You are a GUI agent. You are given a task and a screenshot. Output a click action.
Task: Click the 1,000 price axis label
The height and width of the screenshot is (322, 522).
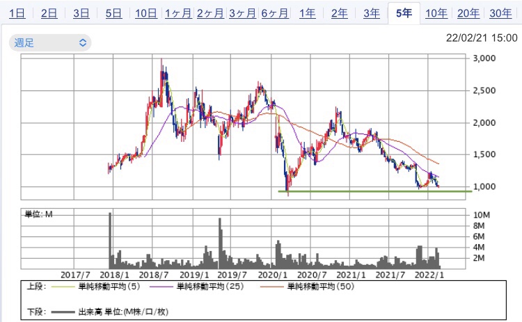pyautogui.click(x=484, y=186)
